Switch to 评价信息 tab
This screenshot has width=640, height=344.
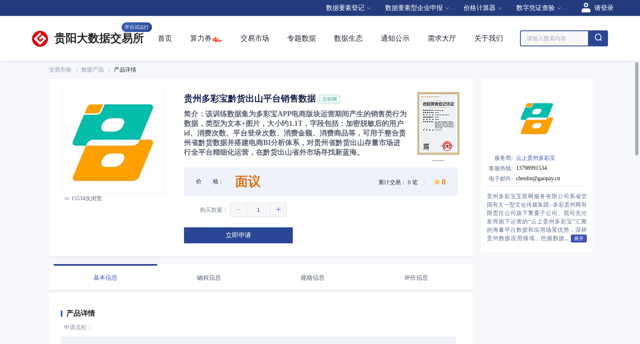coord(416,278)
